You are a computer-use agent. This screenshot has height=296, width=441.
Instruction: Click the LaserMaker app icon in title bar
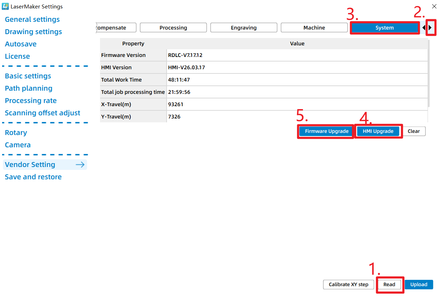(x=5, y=6)
